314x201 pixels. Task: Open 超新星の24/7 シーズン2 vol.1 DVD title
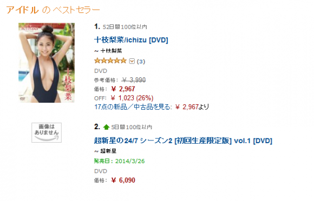click(x=183, y=140)
